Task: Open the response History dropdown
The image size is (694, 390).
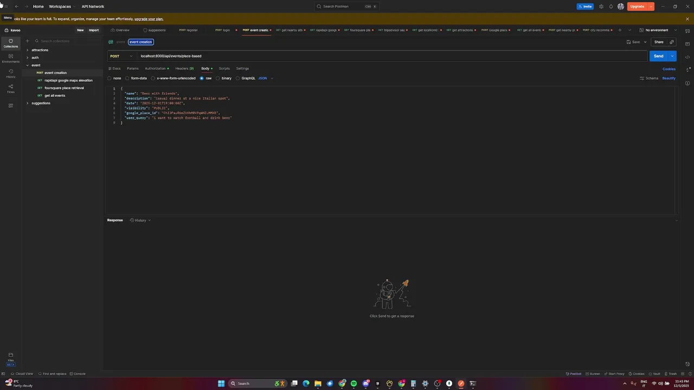Action: (x=140, y=220)
